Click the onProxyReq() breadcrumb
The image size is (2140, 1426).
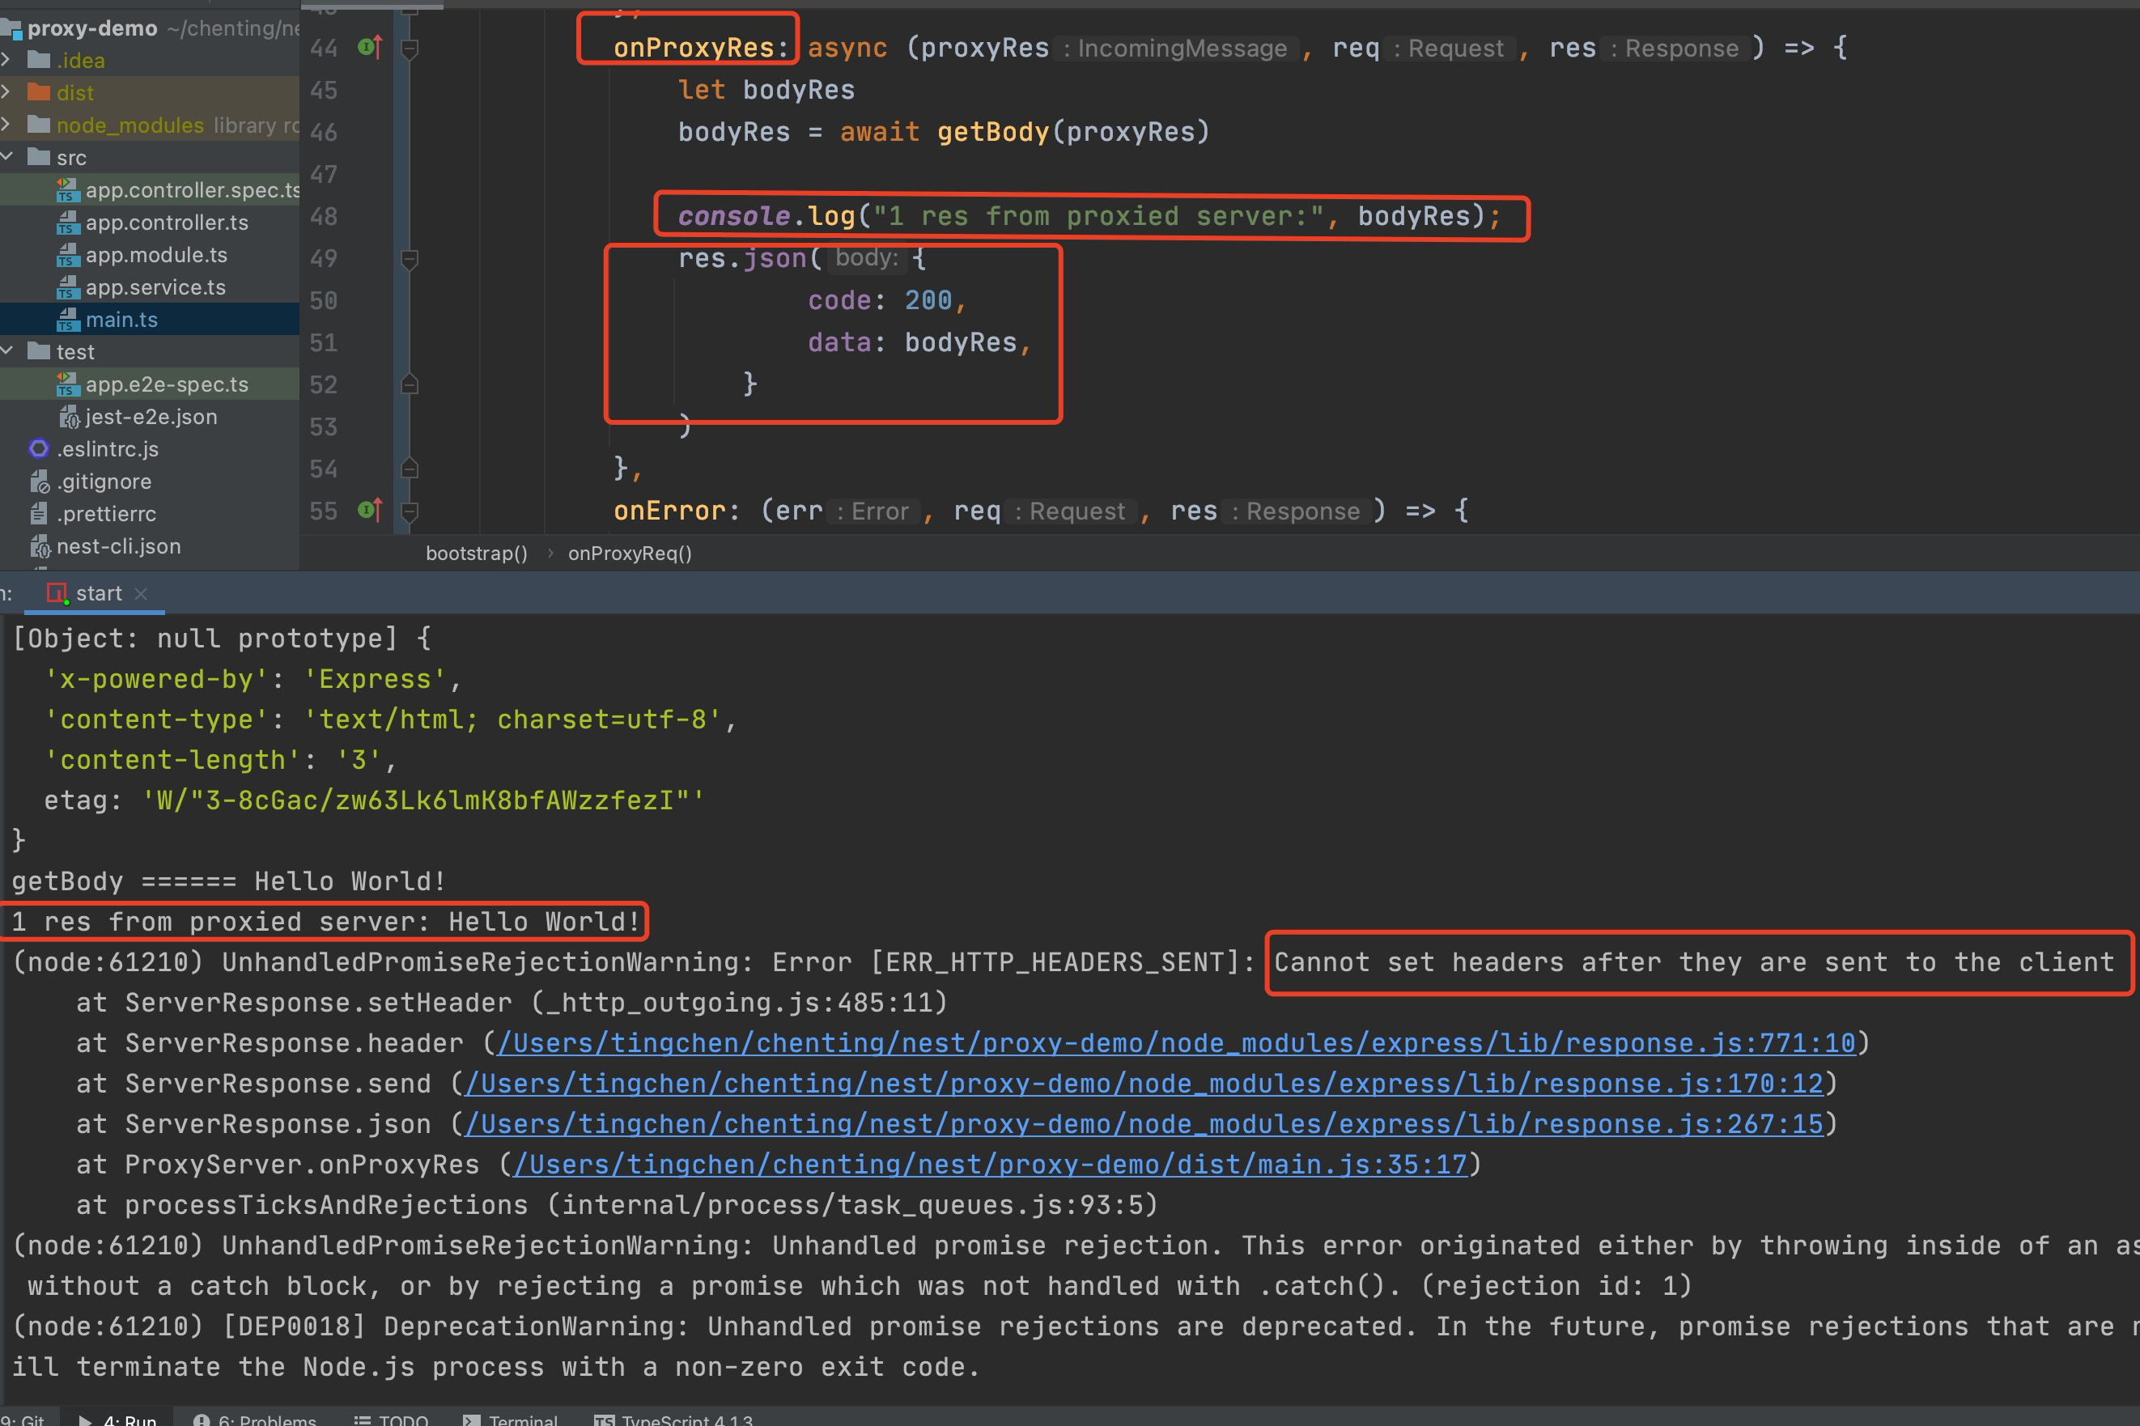631,553
